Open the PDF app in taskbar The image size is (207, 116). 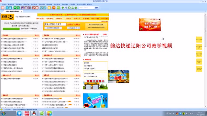tap(49, 113)
